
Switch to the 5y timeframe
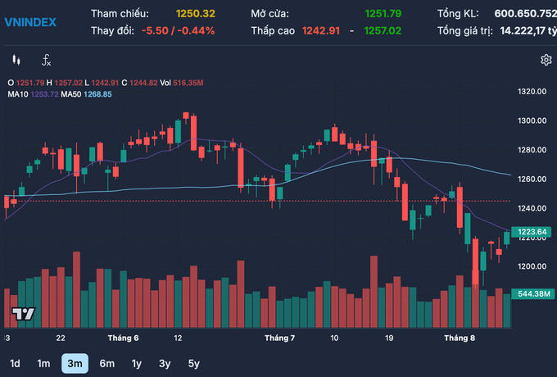pyautogui.click(x=193, y=363)
